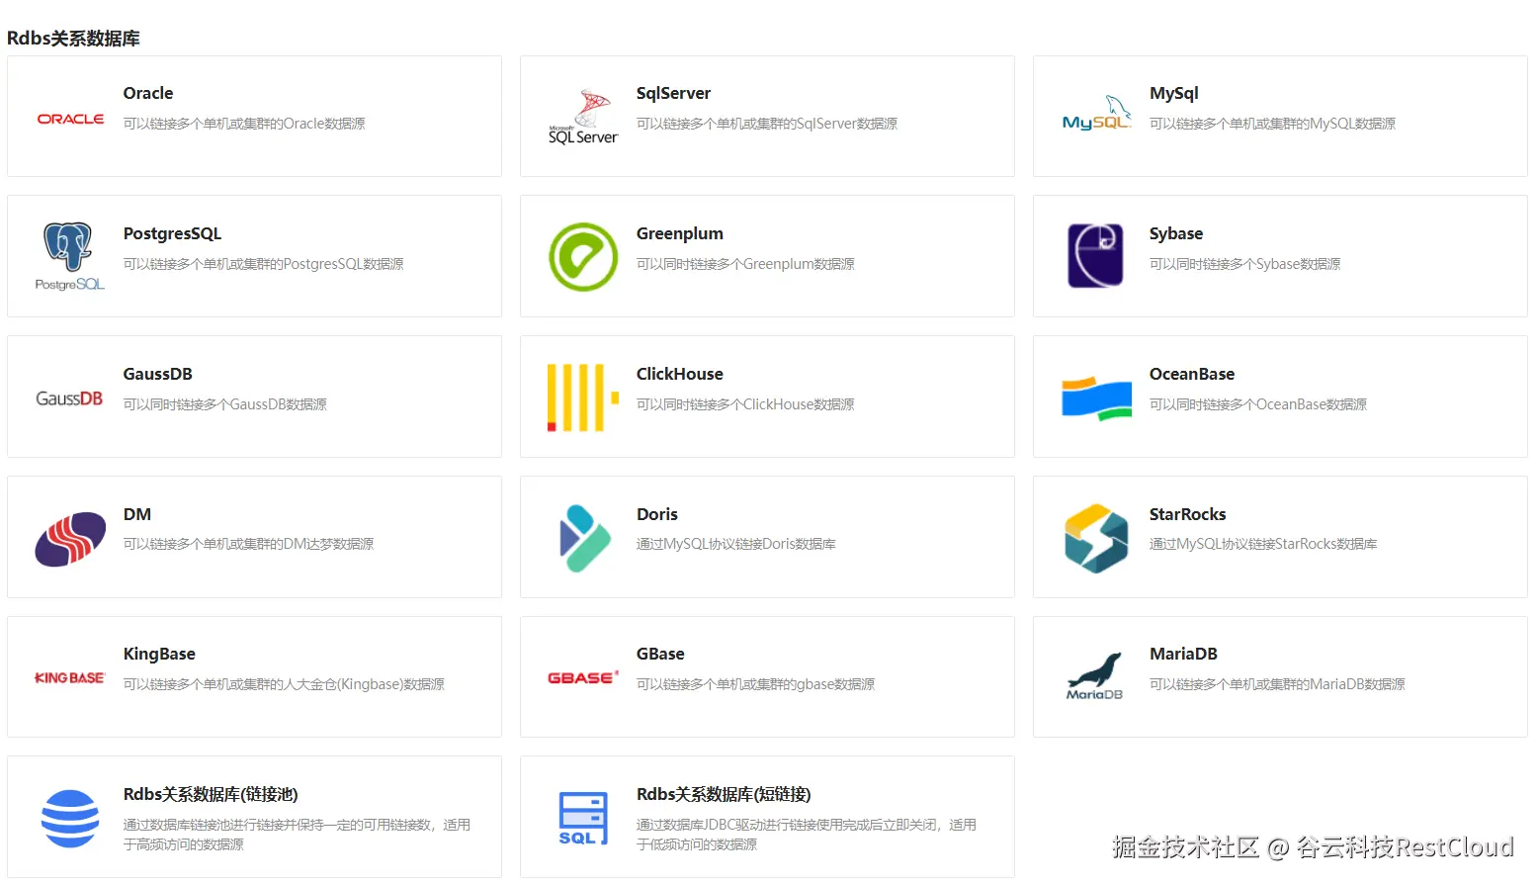Click the MySQL dolphin logo

pos(1096,114)
